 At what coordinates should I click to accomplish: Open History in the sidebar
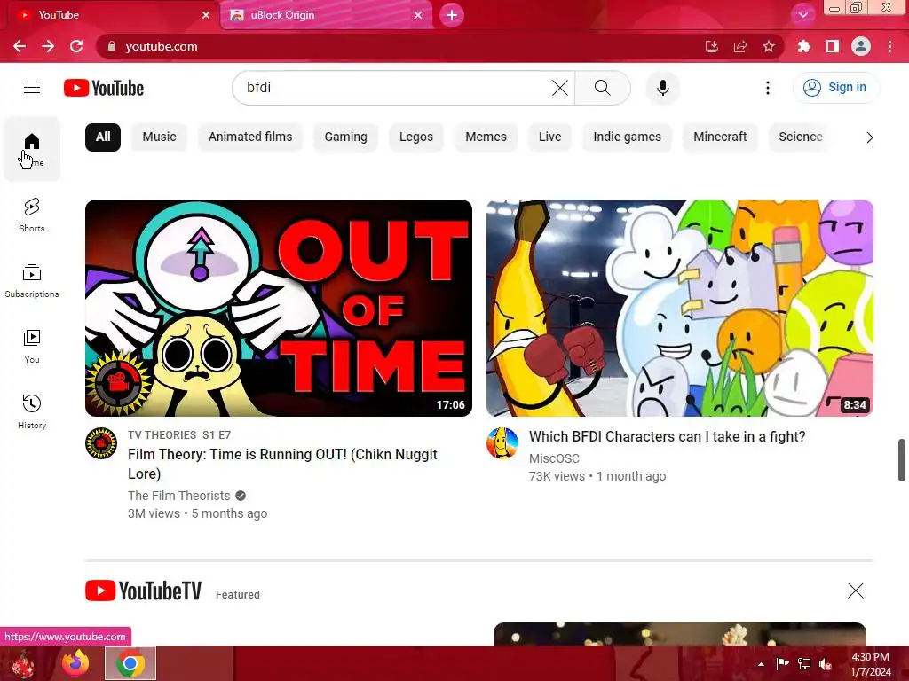(32, 411)
